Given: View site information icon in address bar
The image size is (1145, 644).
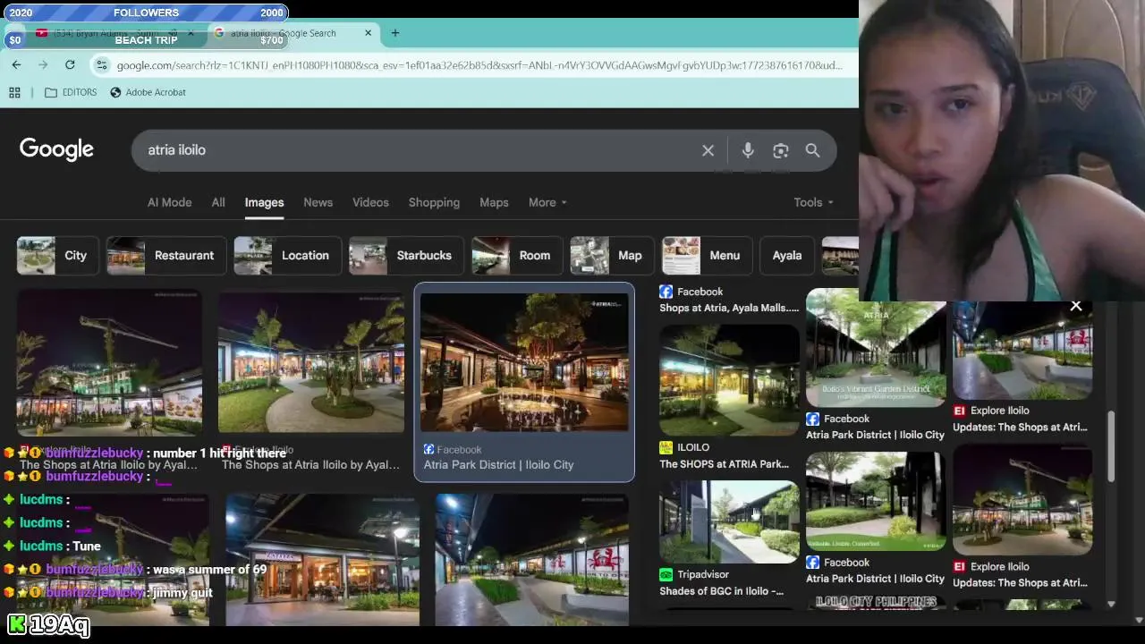Looking at the screenshot, I should click(x=102, y=64).
